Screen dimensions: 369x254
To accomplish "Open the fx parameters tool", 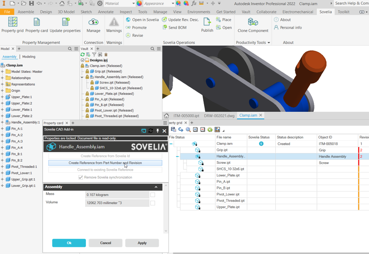I will [x=194, y=3].
